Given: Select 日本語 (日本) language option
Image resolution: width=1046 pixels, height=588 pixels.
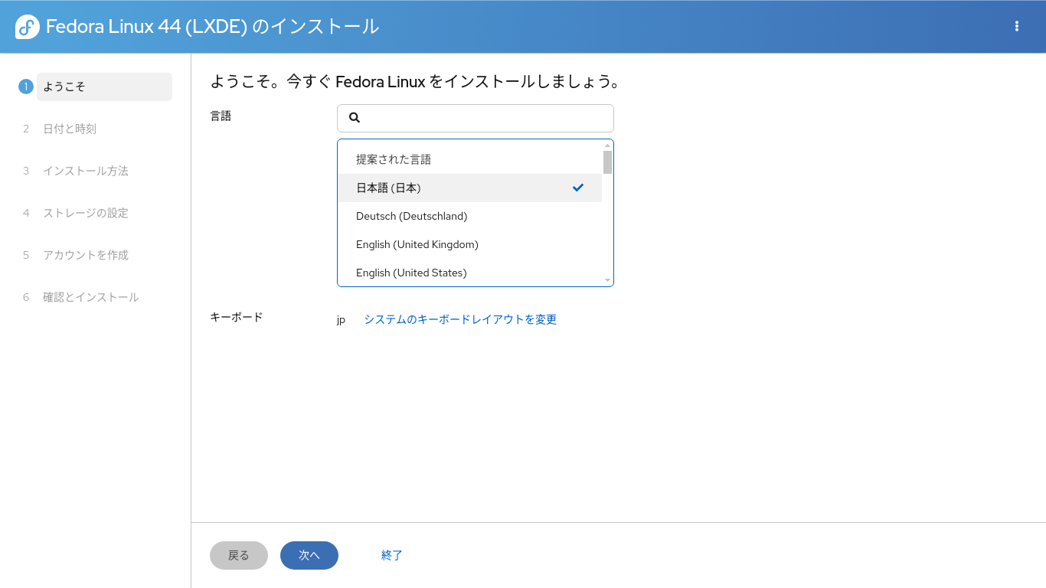Looking at the screenshot, I should coord(470,188).
